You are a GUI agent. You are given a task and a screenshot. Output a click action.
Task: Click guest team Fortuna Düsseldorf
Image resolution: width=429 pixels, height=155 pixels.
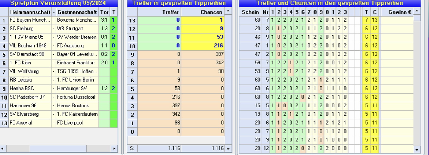[x=77, y=97]
